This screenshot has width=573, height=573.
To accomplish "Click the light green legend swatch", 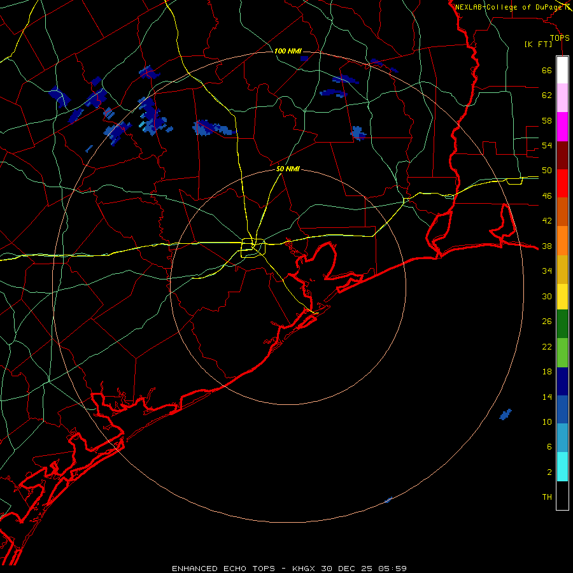I will click(562, 353).
